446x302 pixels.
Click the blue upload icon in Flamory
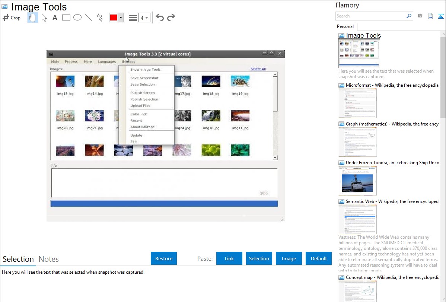[x=440, y=16]
